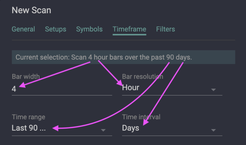The image size is (246, 145).
Task: Click the Bar resolution dropdown arrow
Action: point(213,90)
